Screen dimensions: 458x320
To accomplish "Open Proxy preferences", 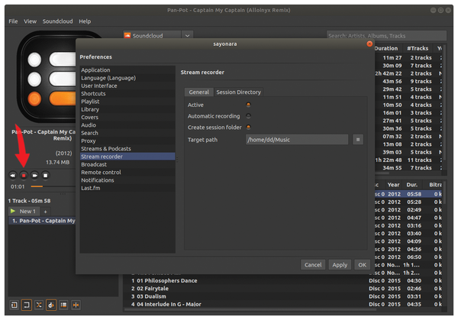I will click(x=127, y=141).
